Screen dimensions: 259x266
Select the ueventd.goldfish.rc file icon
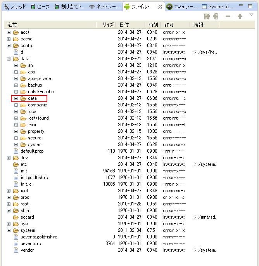click(16, 237)
